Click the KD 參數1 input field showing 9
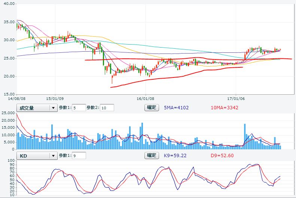 point(79,155)
